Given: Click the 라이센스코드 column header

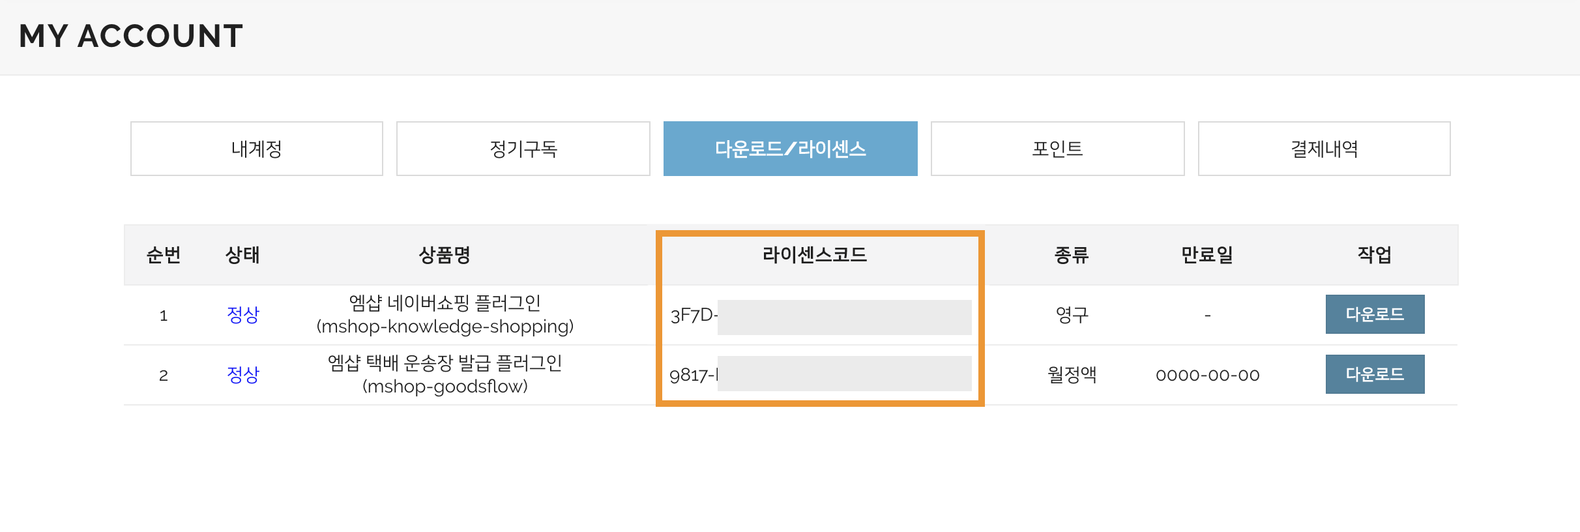Looking at the screenshot, I should click(x=815, y=255).
